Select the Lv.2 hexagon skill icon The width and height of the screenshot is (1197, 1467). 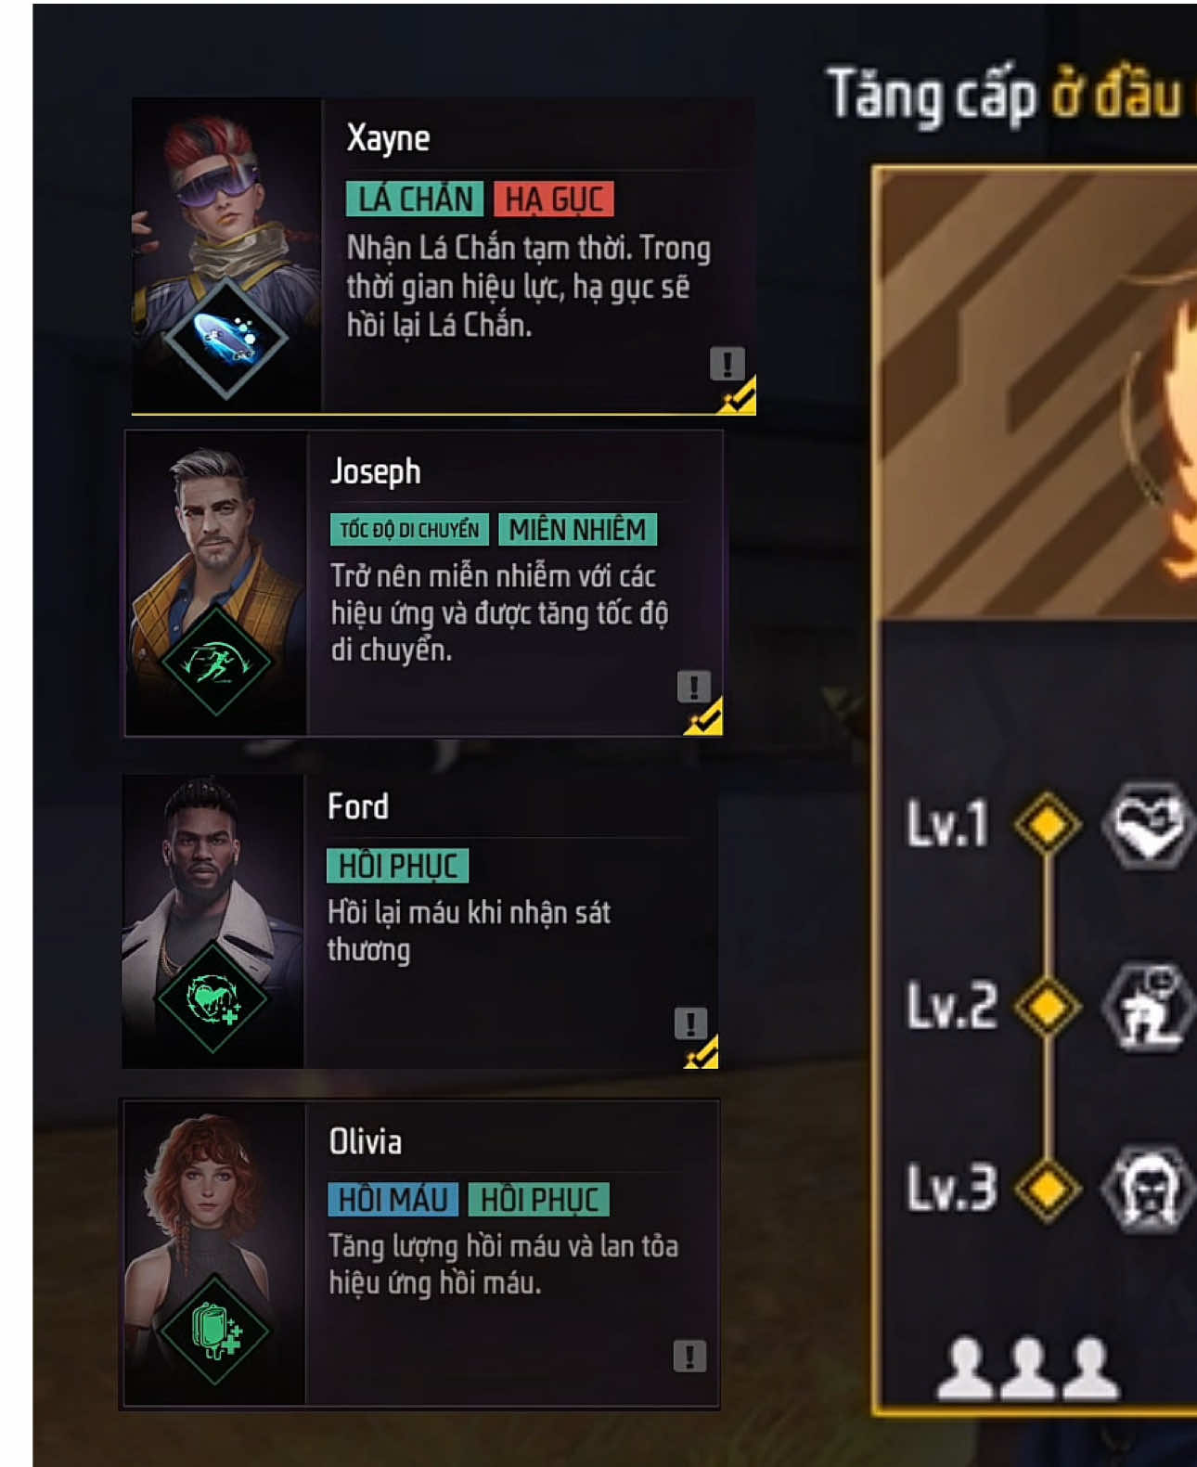(x=1148, y=1006)
